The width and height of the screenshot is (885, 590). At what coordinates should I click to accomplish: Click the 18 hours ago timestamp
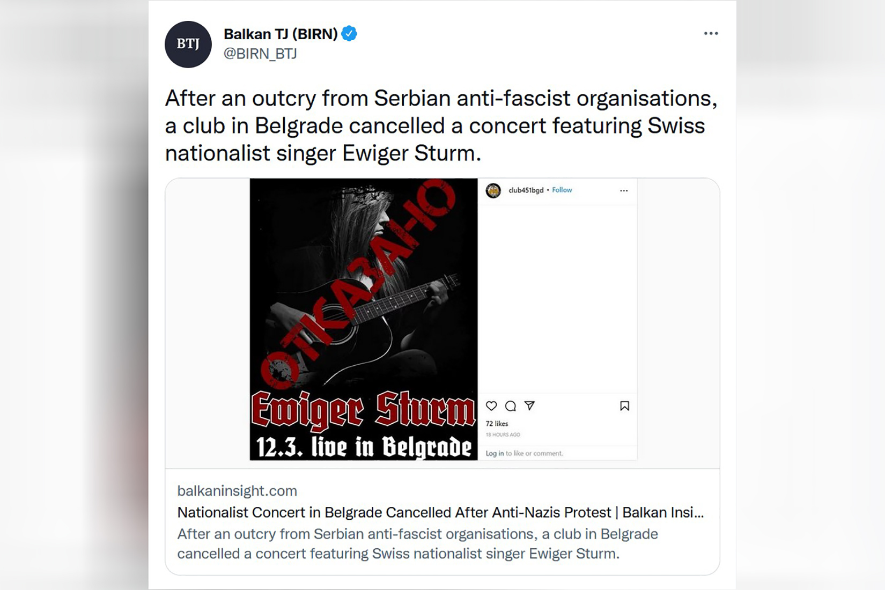click(503, 435)
